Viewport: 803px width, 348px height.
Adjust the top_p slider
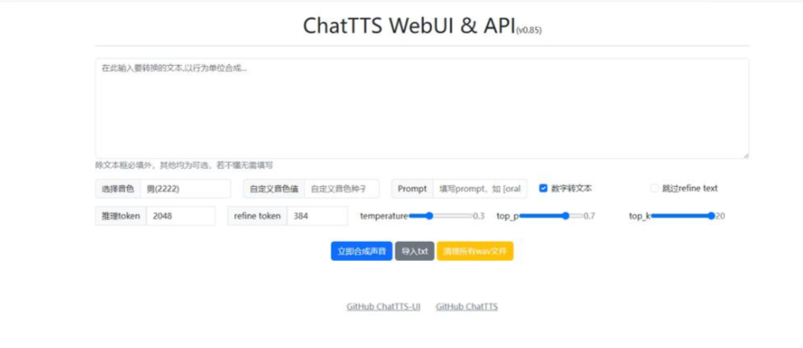point(551,216)
